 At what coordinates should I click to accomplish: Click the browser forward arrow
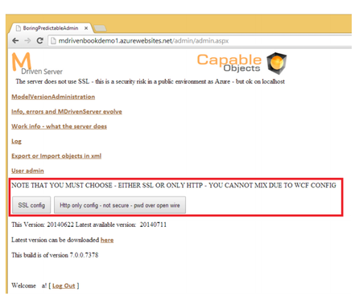click(x=27, y=41)
